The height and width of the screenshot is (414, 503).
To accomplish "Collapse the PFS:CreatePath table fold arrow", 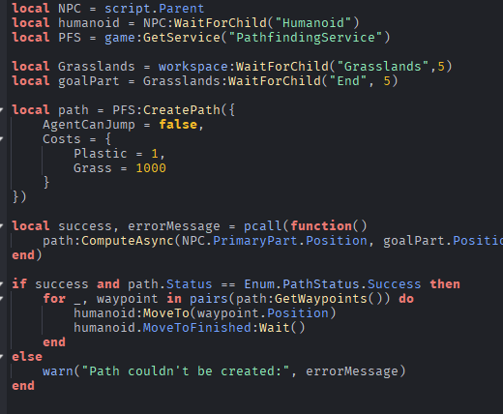I will 2,110.
